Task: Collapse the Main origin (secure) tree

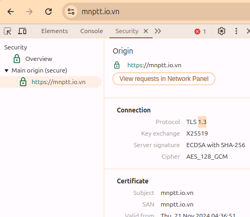Action: click(6, 71)
